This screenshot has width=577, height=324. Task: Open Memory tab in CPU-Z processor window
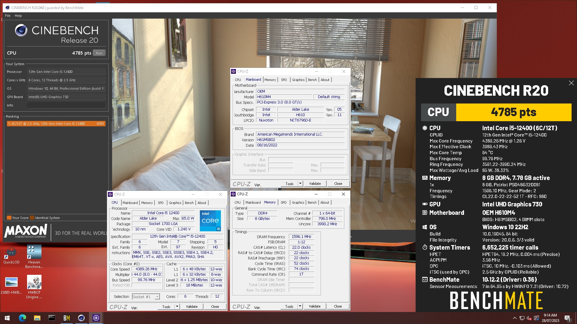[x=147, y=203]
